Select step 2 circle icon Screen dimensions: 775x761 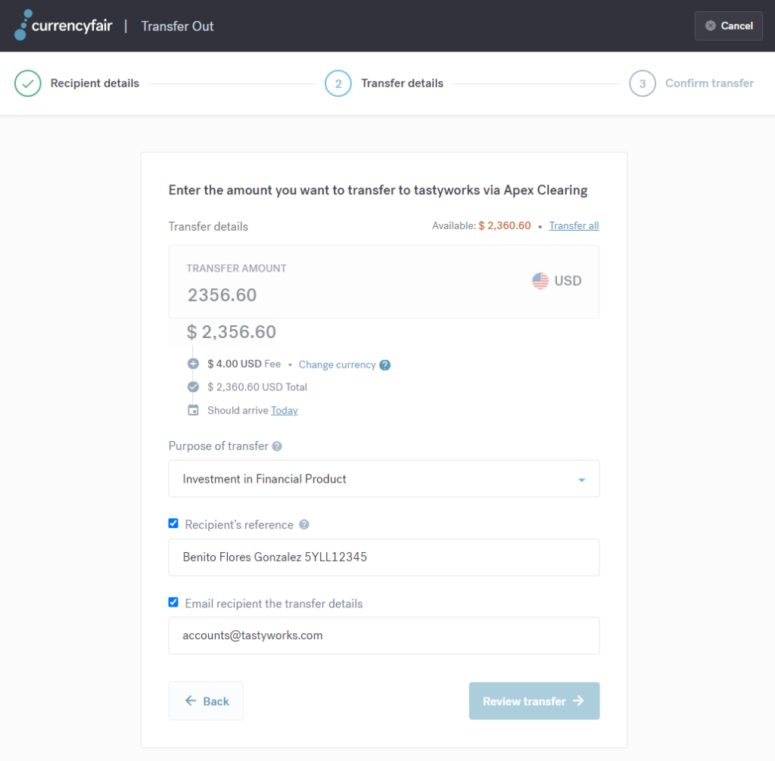[x=338, y=83]
